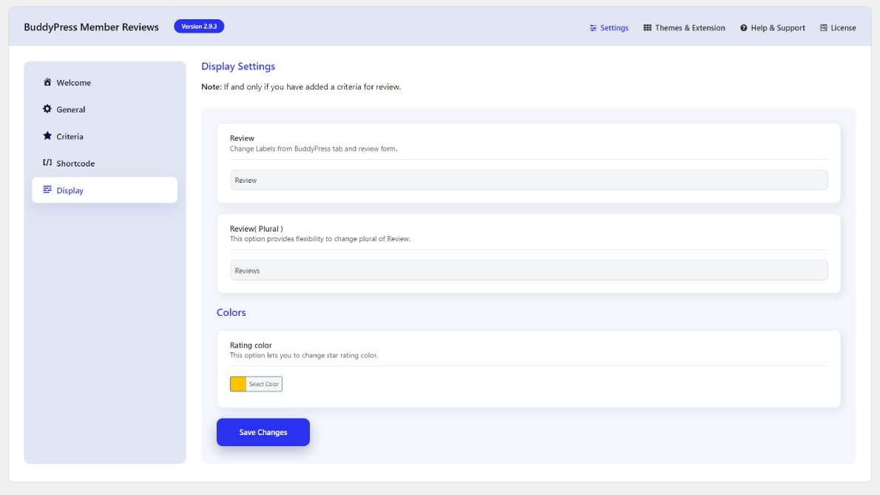Open the License header link

tap(838, 27)
